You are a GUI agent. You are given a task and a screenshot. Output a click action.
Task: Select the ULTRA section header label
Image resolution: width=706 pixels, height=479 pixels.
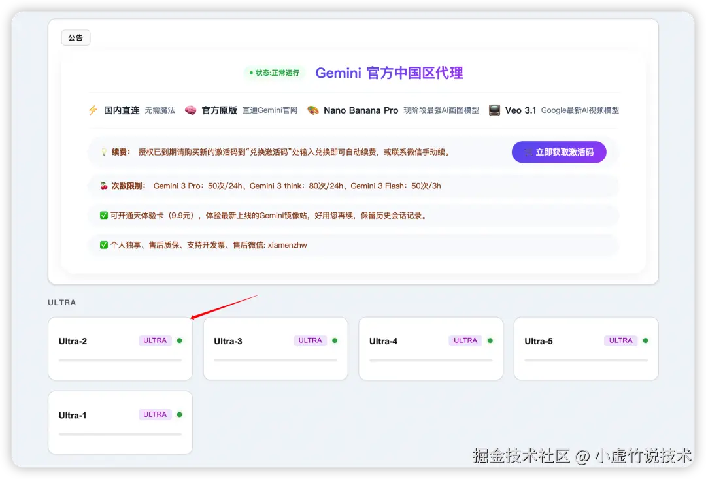tap(61, 302)
